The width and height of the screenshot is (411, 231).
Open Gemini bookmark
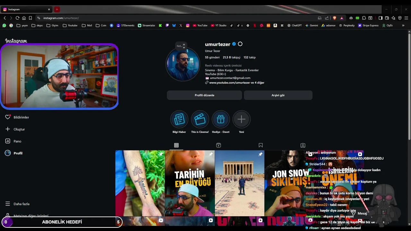(312, 25)
